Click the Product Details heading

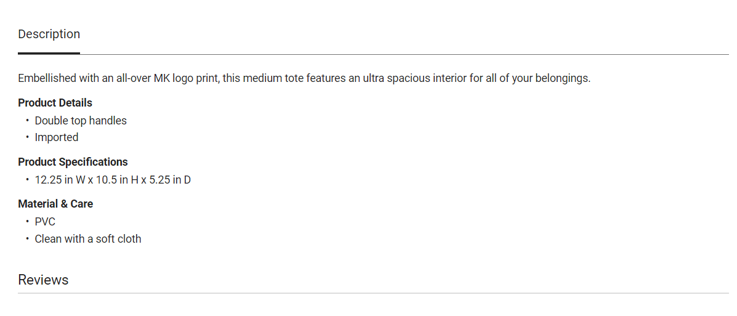click(x=55, y=103)
